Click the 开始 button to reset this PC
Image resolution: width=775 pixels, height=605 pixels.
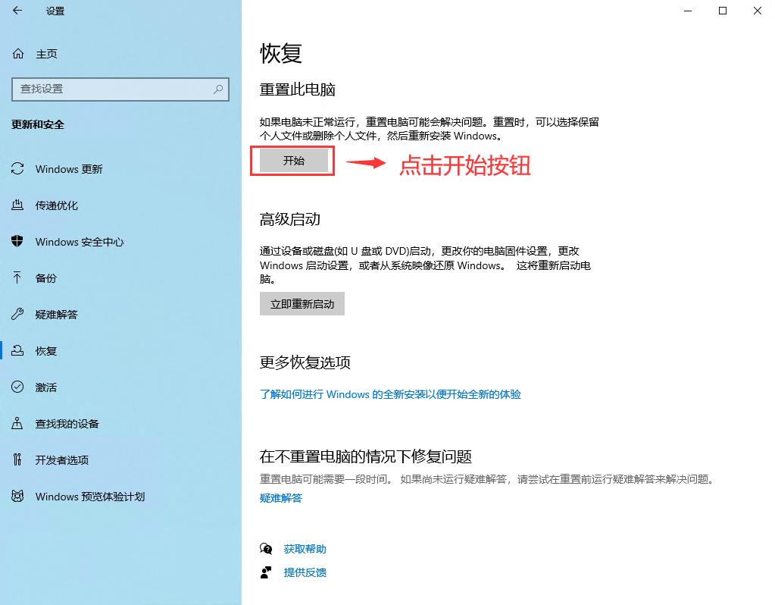pyautogui.click(x=292, y=161)
